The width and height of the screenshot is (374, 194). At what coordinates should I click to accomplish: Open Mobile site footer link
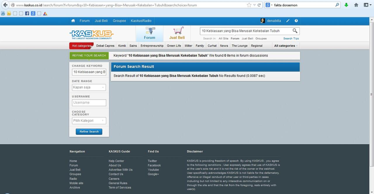tap(76, 183)
